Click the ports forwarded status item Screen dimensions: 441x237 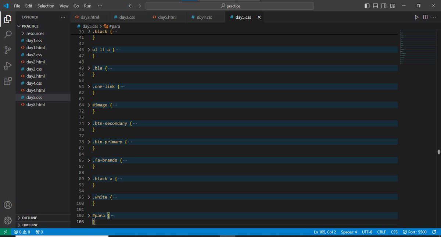(39, 232)
